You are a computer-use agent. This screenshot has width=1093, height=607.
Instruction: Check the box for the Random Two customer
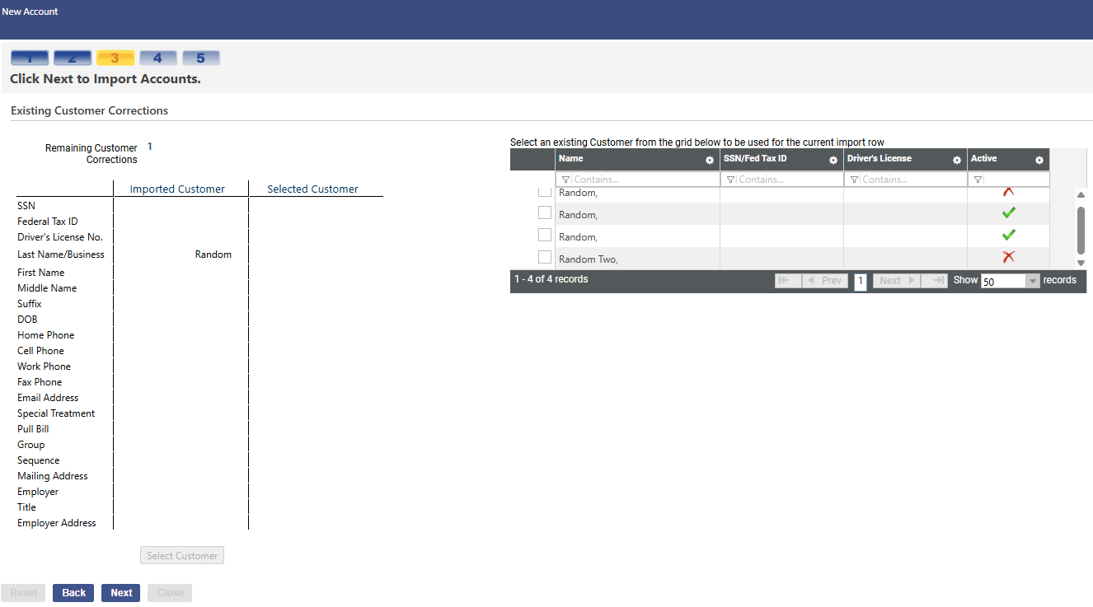pyautogui.click(x=545, y=258)
